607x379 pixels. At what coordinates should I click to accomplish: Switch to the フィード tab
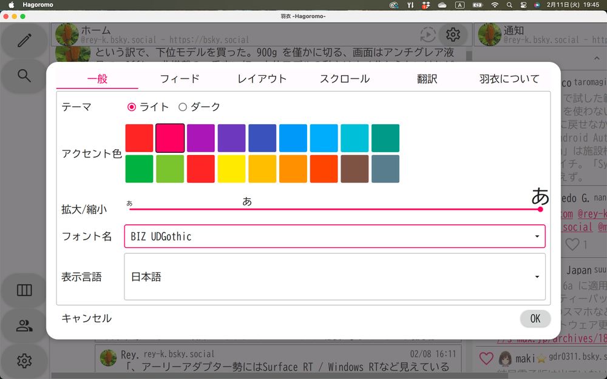coord(180,79)
